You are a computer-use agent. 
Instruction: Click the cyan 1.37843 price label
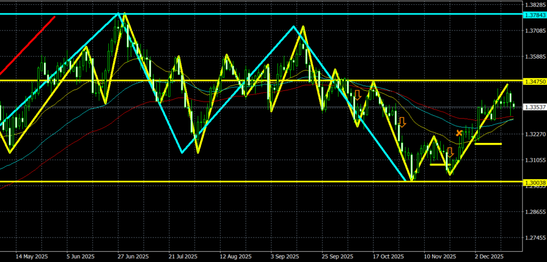coord(535,14)
